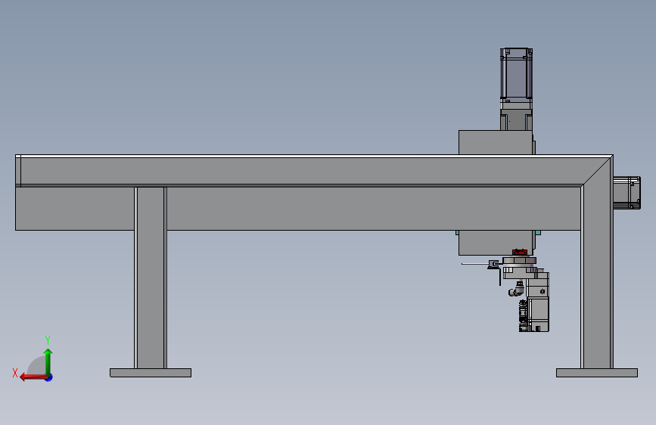This screenshot has height=425, width=656.
Task: Select the right column's base plate
Action: click(x=597, y=373)
